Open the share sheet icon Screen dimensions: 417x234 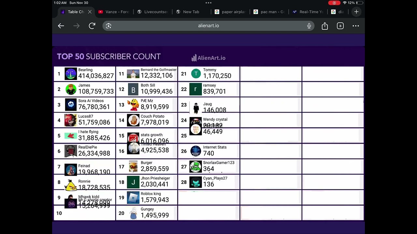click(325, 26)
